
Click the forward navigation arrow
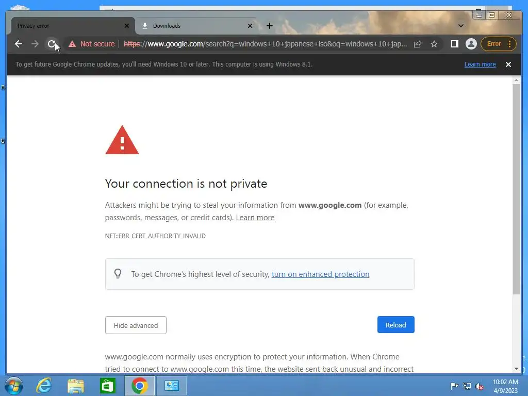pos(35,44)
